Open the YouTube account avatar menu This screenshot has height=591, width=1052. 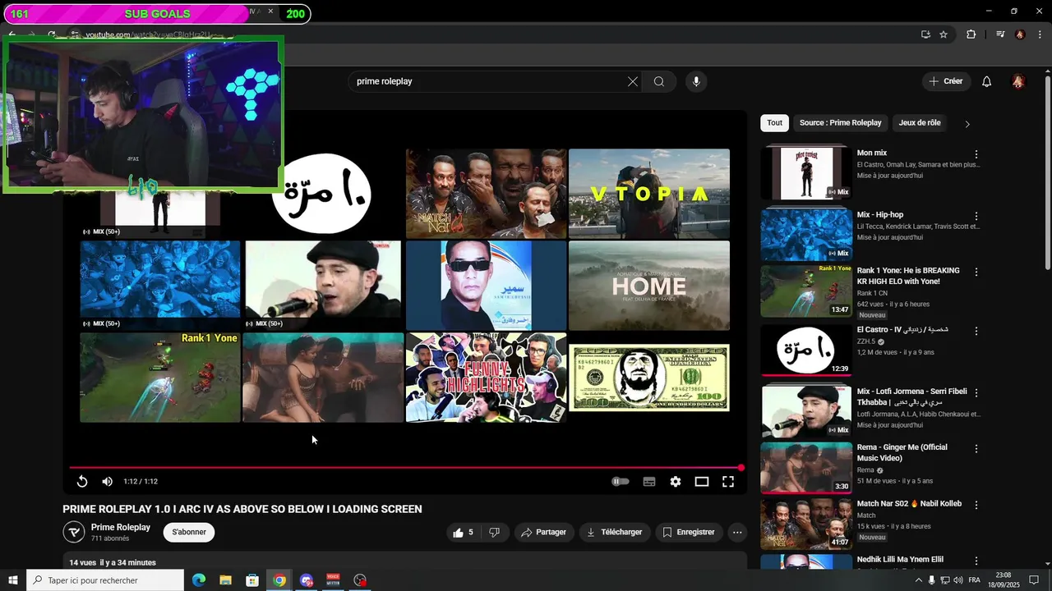(1018, 81)
